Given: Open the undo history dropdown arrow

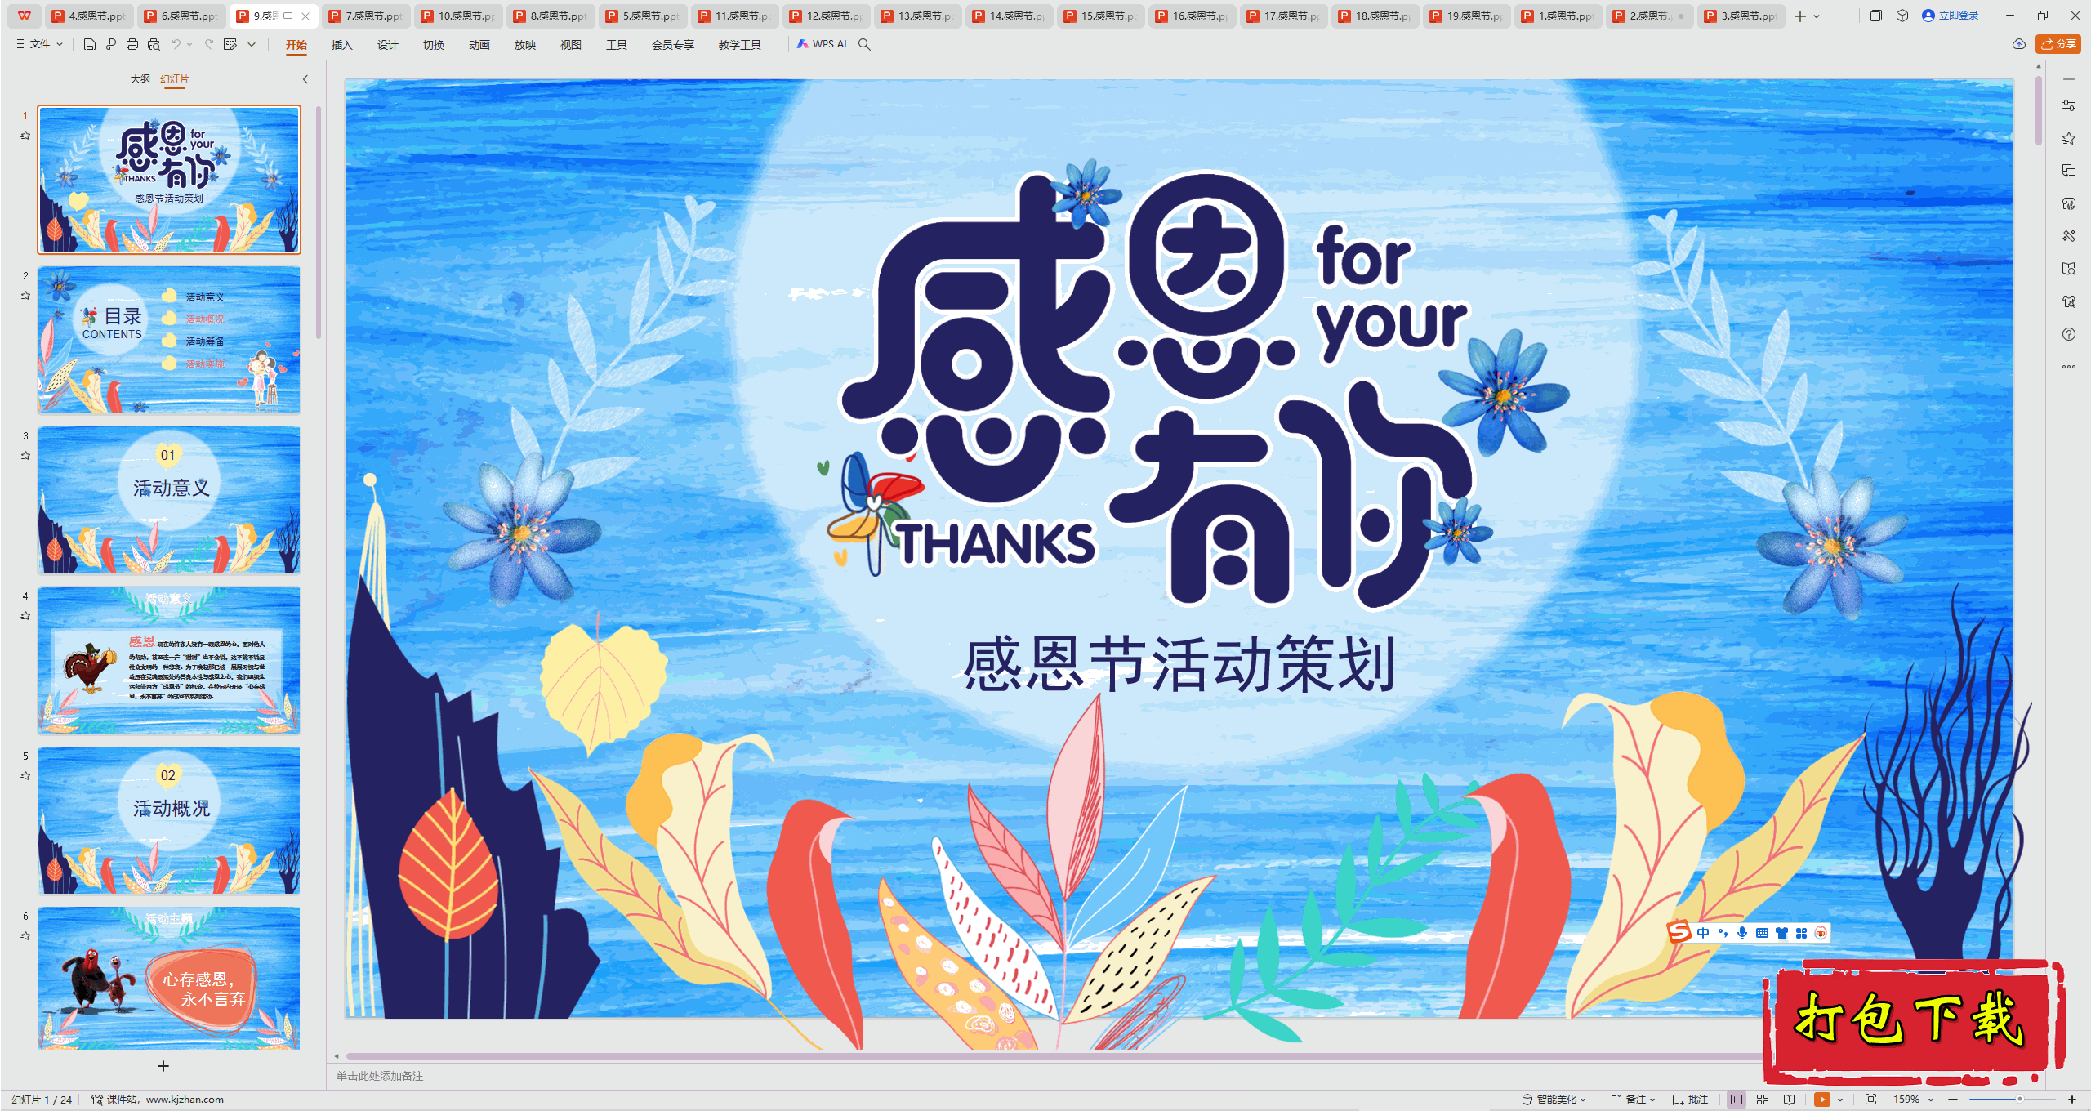Looking at the screenshot, I should pyautogui.click(x=189, y=44).
